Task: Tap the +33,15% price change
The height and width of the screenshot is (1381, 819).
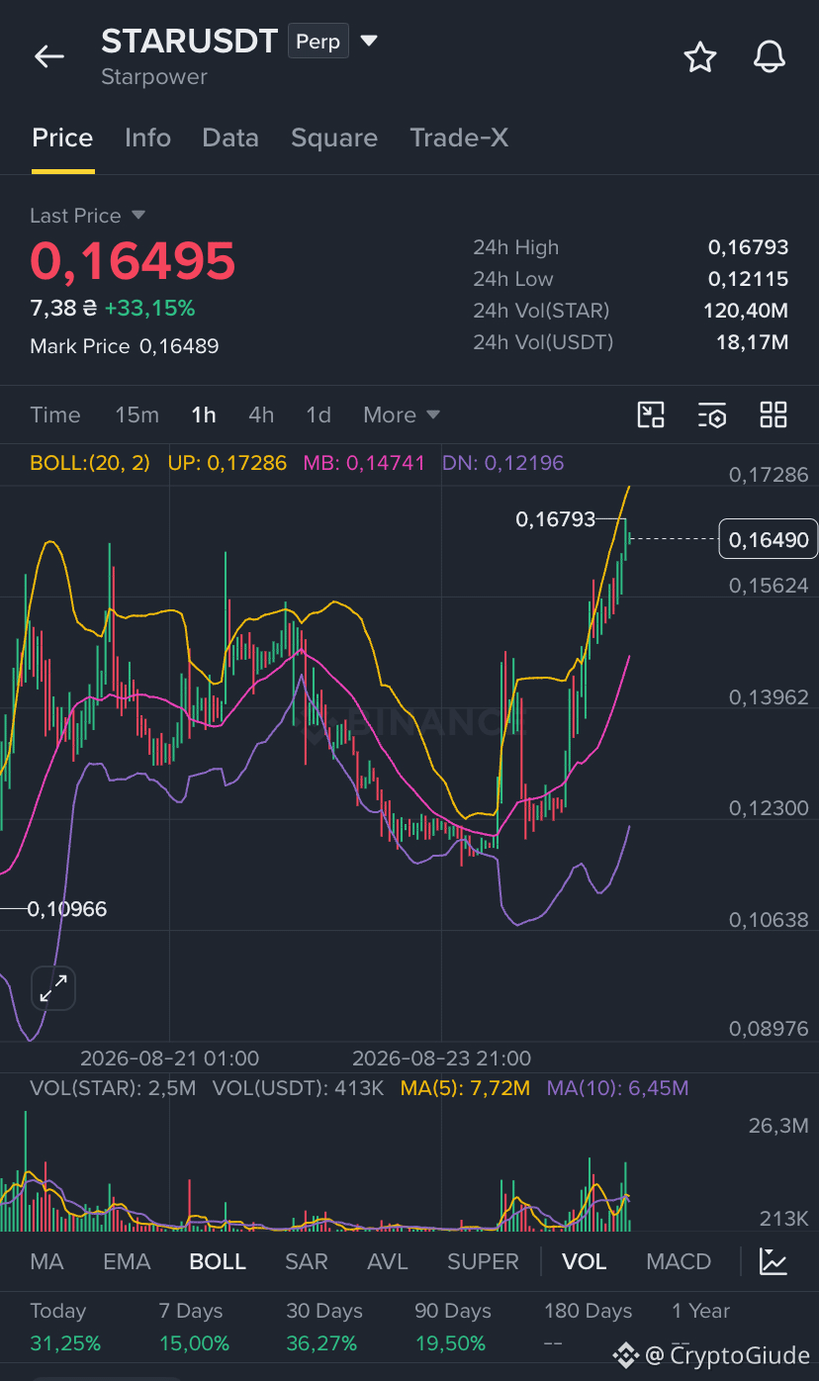Action: 149,309
